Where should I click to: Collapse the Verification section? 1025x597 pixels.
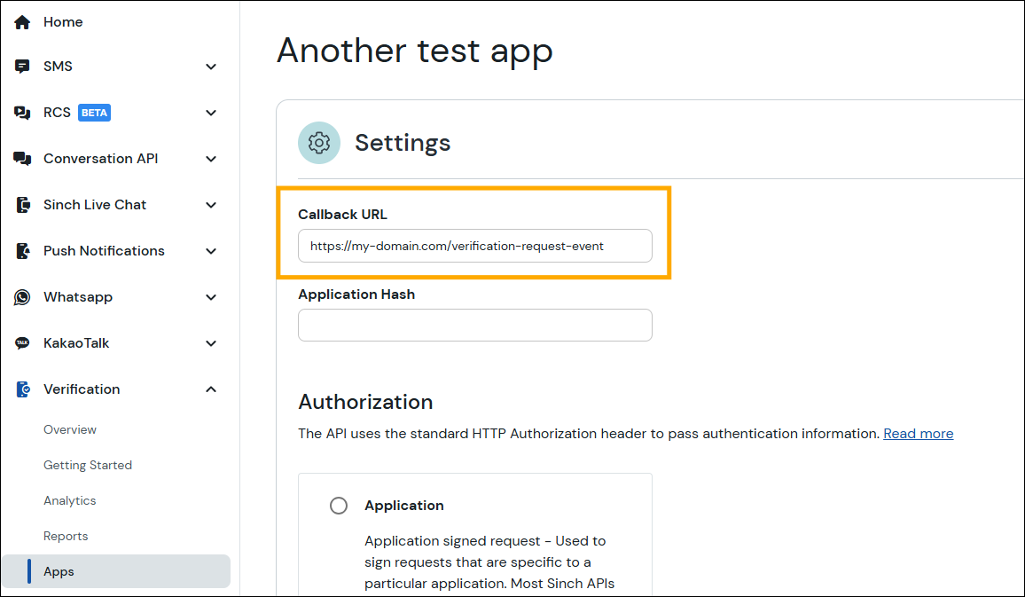point(211,389)
